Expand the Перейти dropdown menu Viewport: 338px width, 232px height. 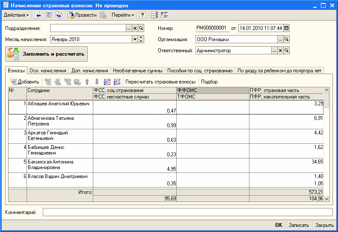coord(123,15)
